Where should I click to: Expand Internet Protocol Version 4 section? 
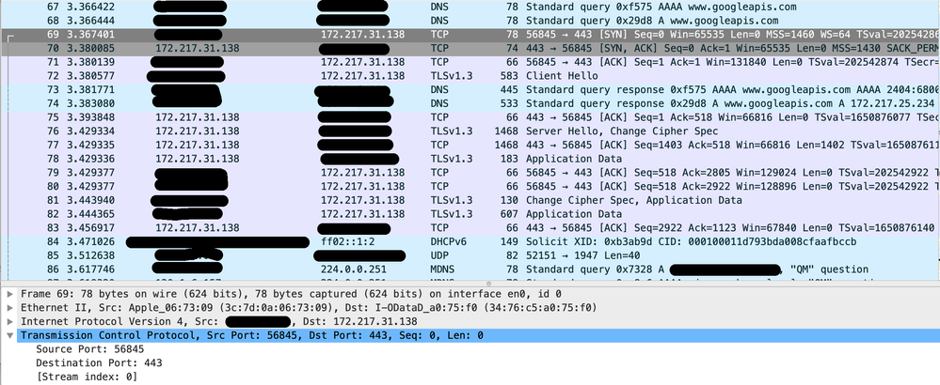pyautogui.click(x=9, y=322)
